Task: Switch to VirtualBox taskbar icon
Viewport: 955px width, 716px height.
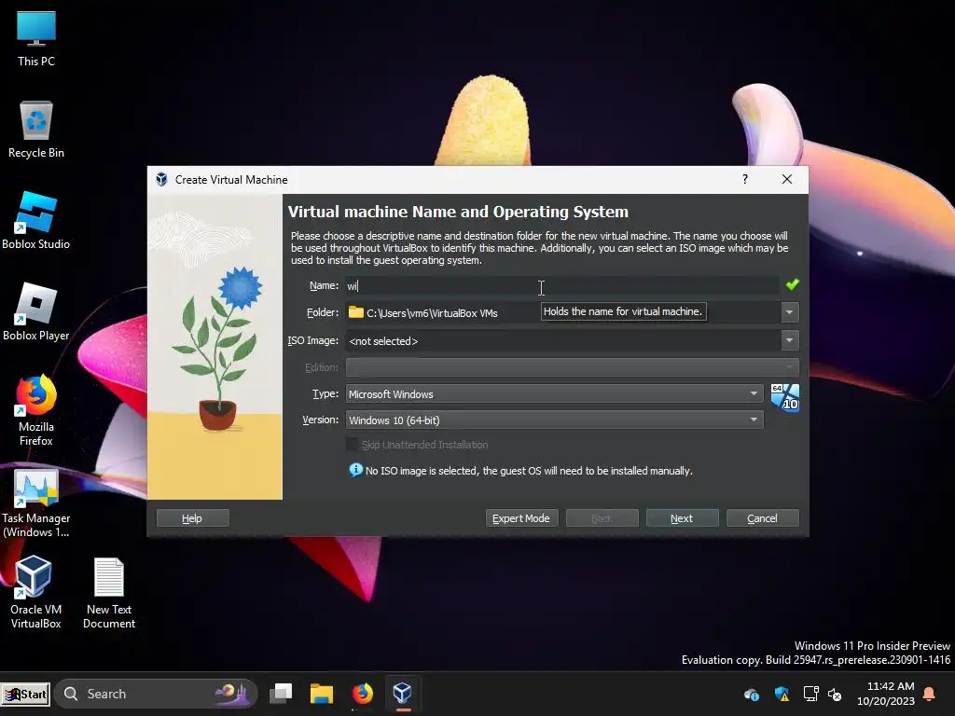Action: coord(403,694)
